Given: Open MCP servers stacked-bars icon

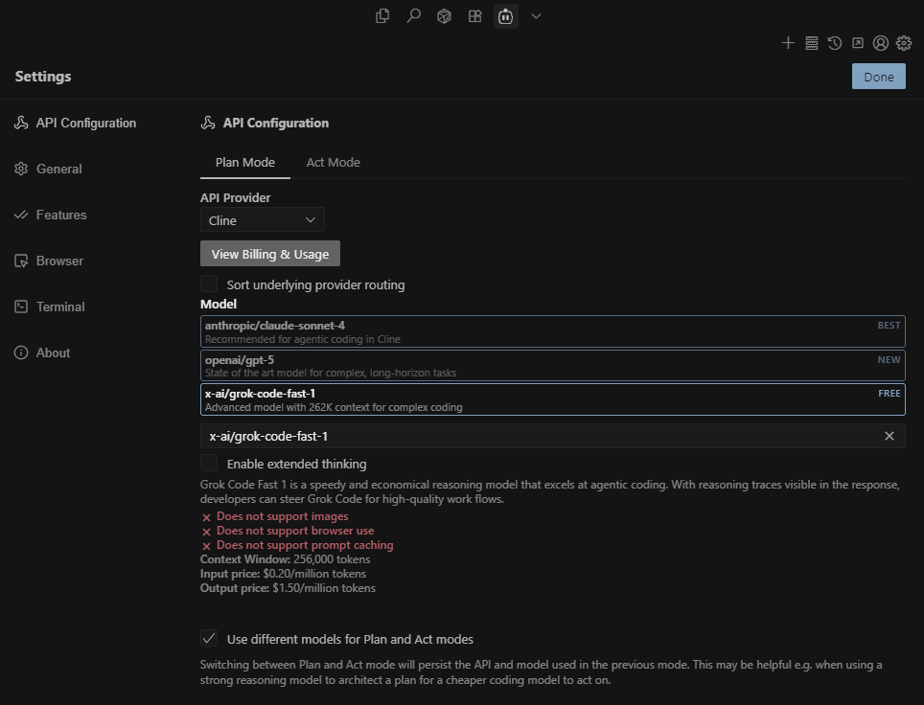Looking at the screenshot, I should click(812, 43).
